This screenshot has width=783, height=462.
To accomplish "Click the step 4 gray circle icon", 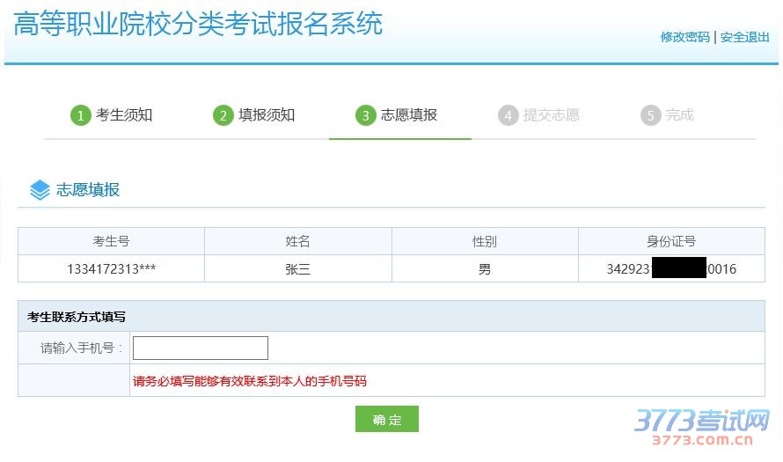I will click(x=509, y=115).
